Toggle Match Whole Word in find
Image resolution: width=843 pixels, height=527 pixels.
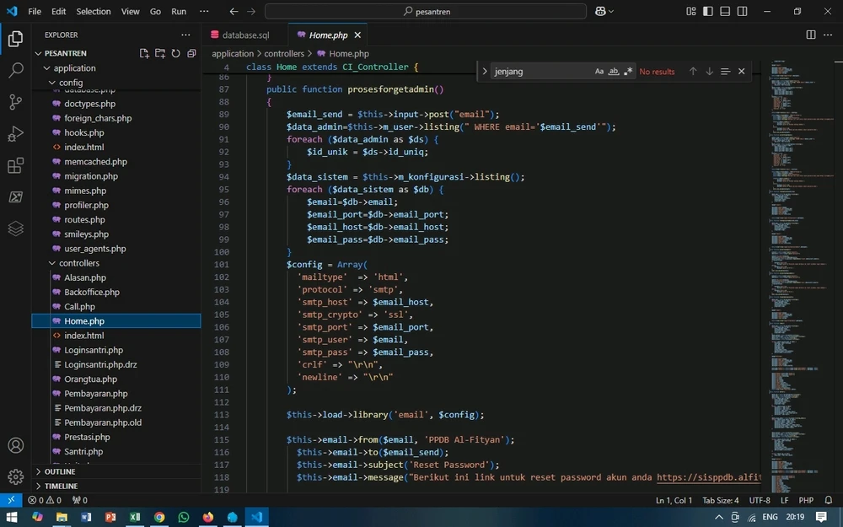(x=614, y=72)
